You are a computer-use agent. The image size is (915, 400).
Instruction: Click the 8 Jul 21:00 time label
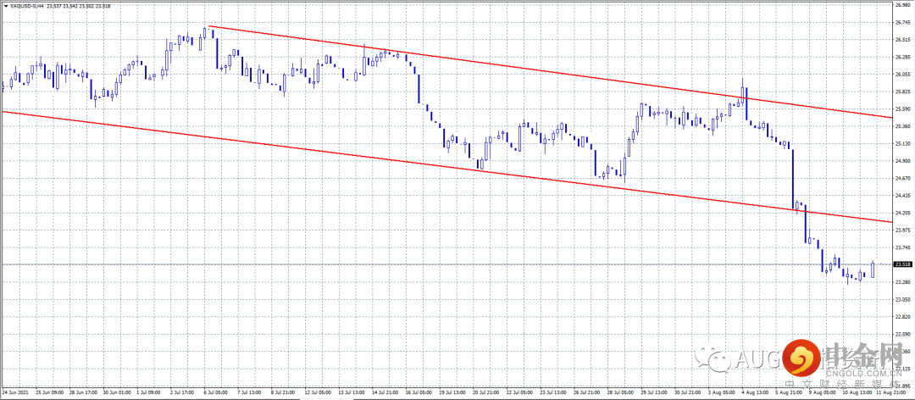282,392
